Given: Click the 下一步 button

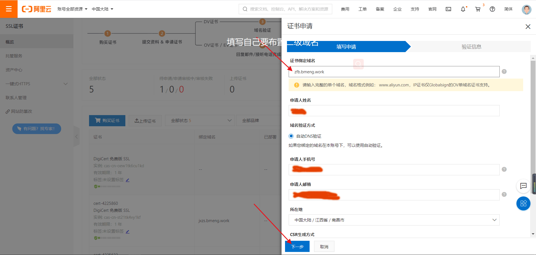Looking at the screenshot, I should point(297,246).
